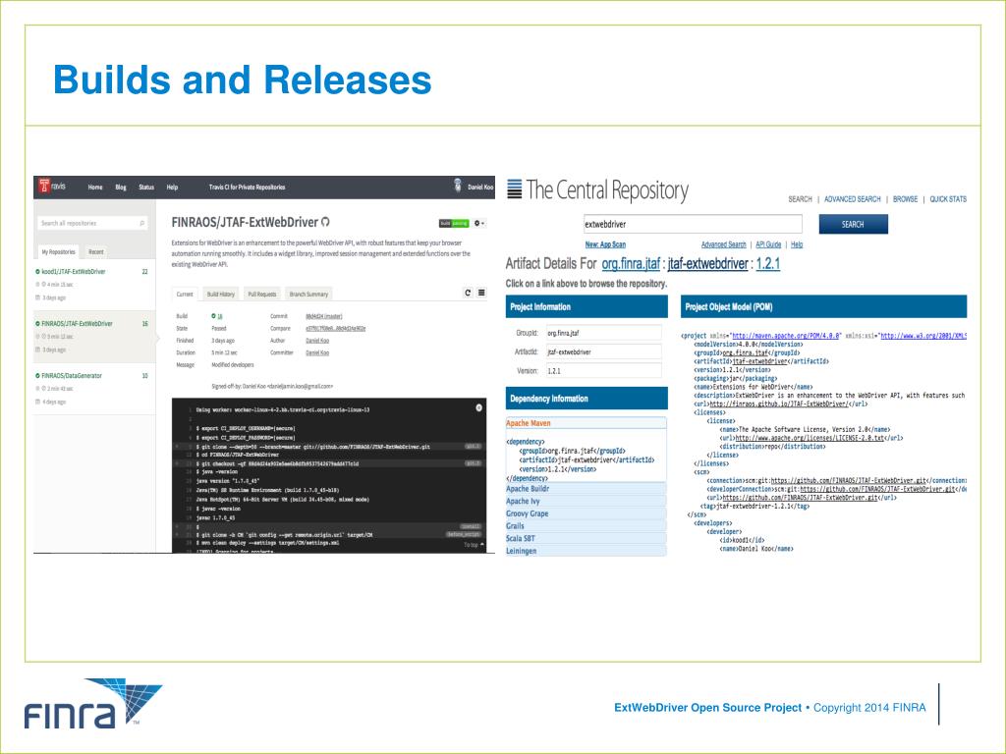Click the Daniel Koo avatar icon
This screenshot has width=1006, height=754.
(458, 186)
